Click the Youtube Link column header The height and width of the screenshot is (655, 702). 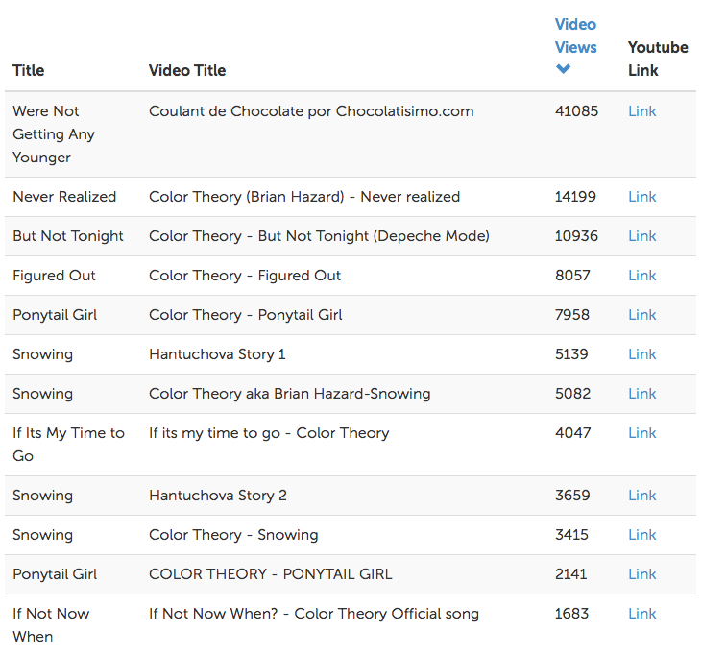tap(658, 59)
